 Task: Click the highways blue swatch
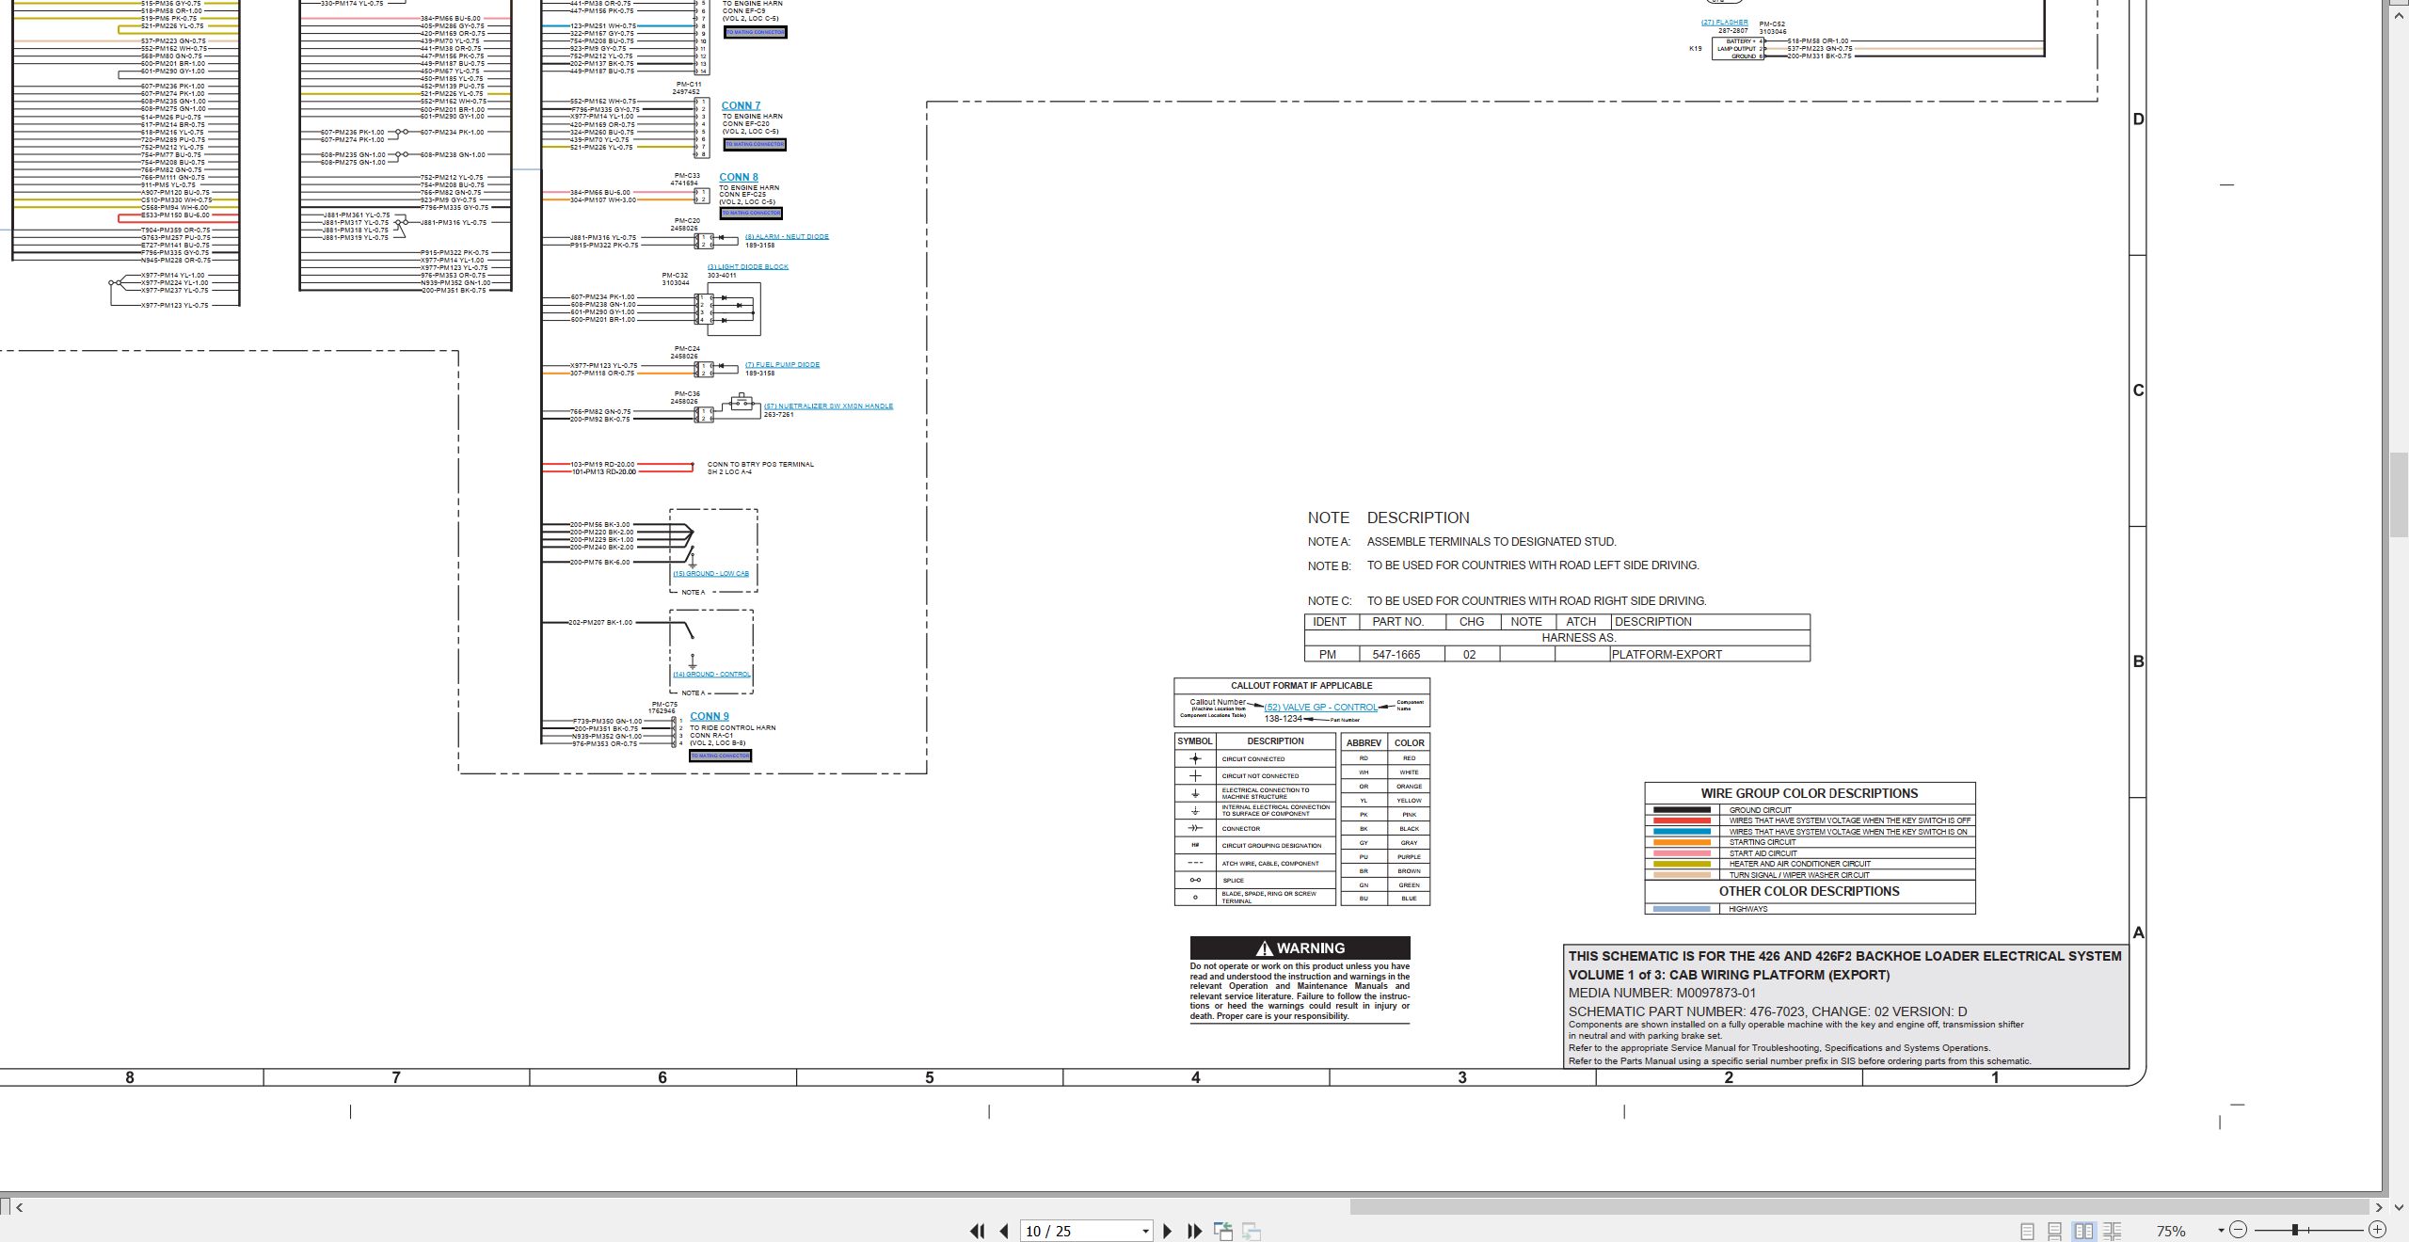(1682, 909)
